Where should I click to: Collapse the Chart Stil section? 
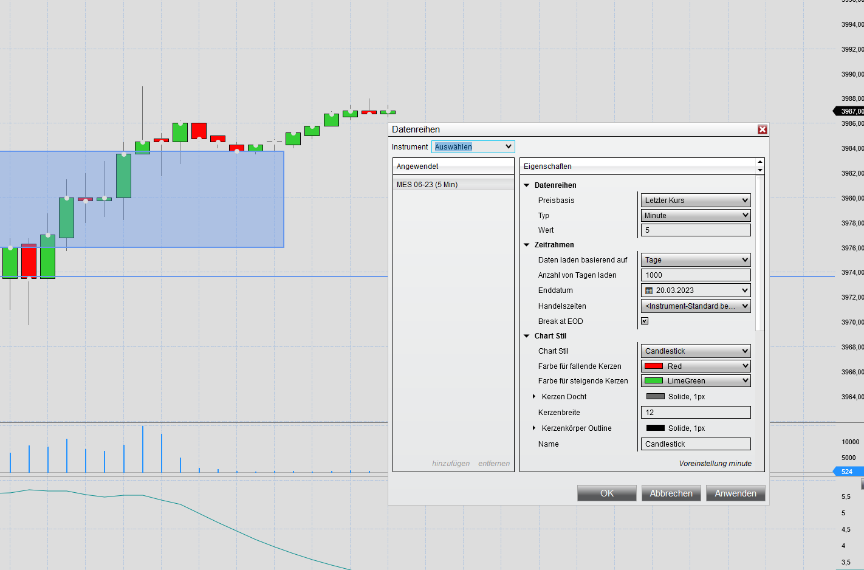coord(527,336)
